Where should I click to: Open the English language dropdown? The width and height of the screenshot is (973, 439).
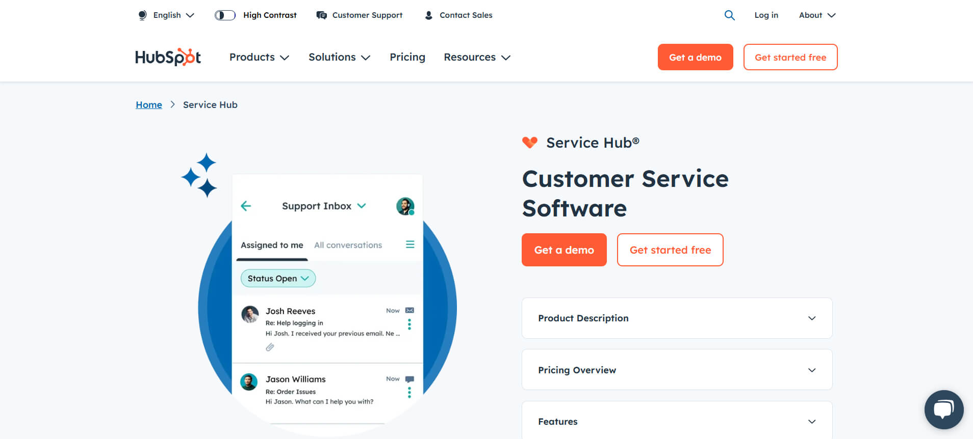pos(166,15)
